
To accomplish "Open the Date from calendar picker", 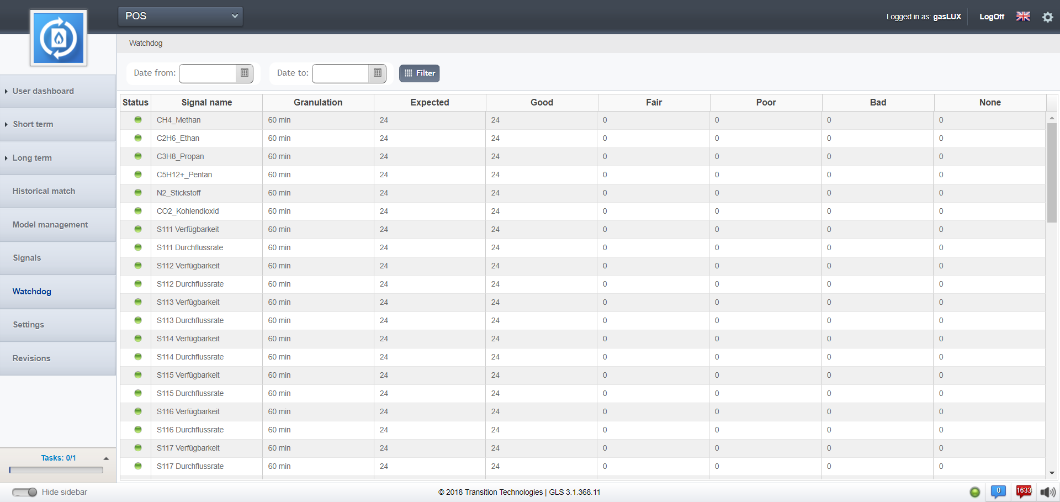I will click(x=245, y=73).
